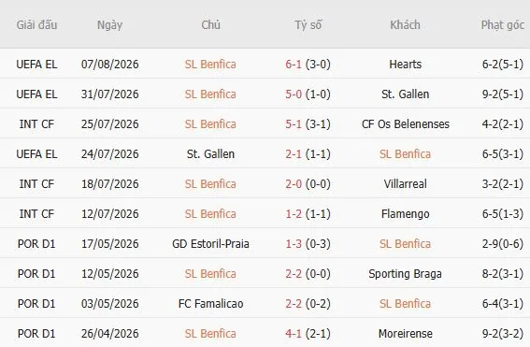Viewport: 530px width, 347px height.
Task: Click the 2-9(0-6) corner kicks cell
Action: [502, 244]
